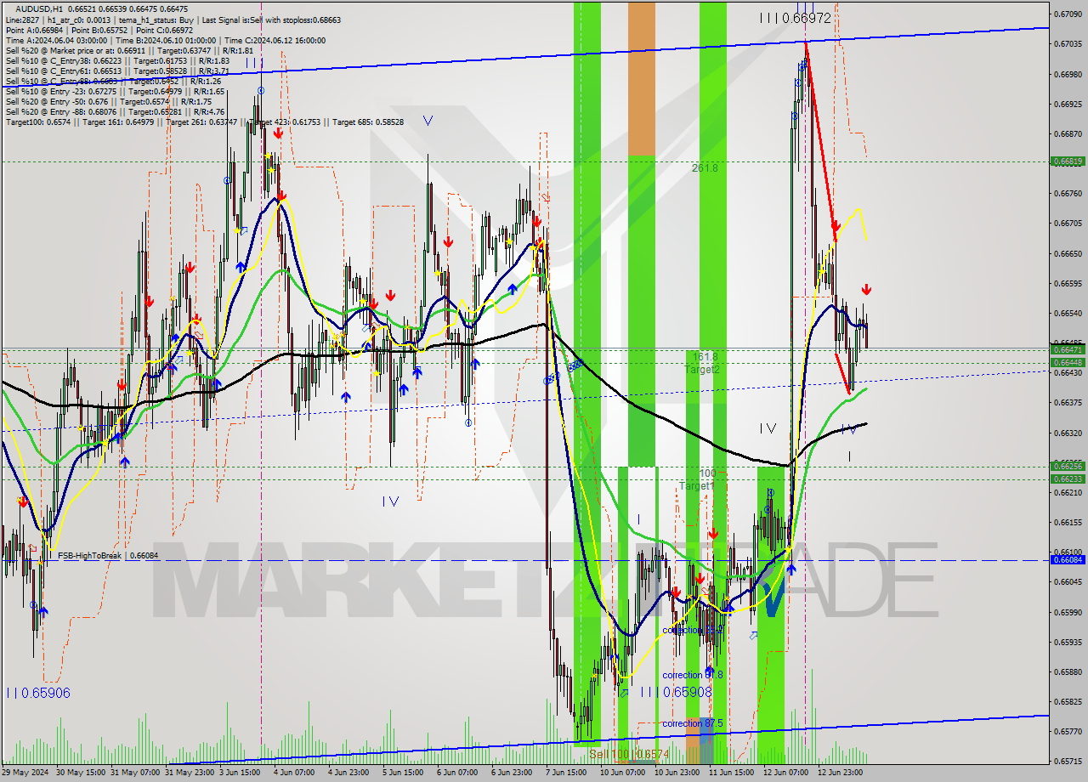Click the green 0.66448 price tag
This screenshot has width=1088, height=782.
(x=1068, y=362)
